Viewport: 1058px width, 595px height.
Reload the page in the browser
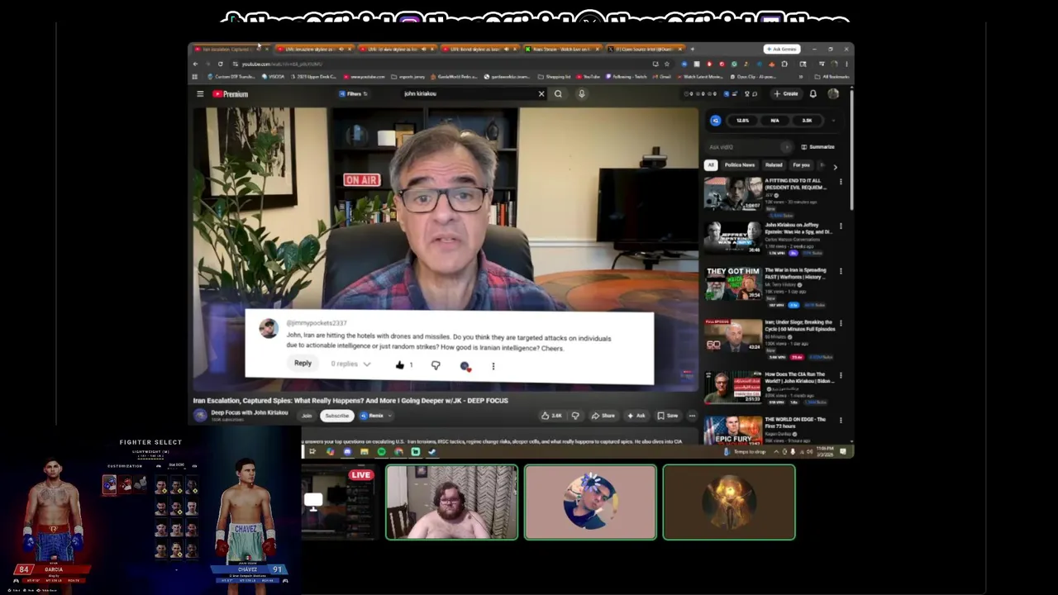coord(220,64)
